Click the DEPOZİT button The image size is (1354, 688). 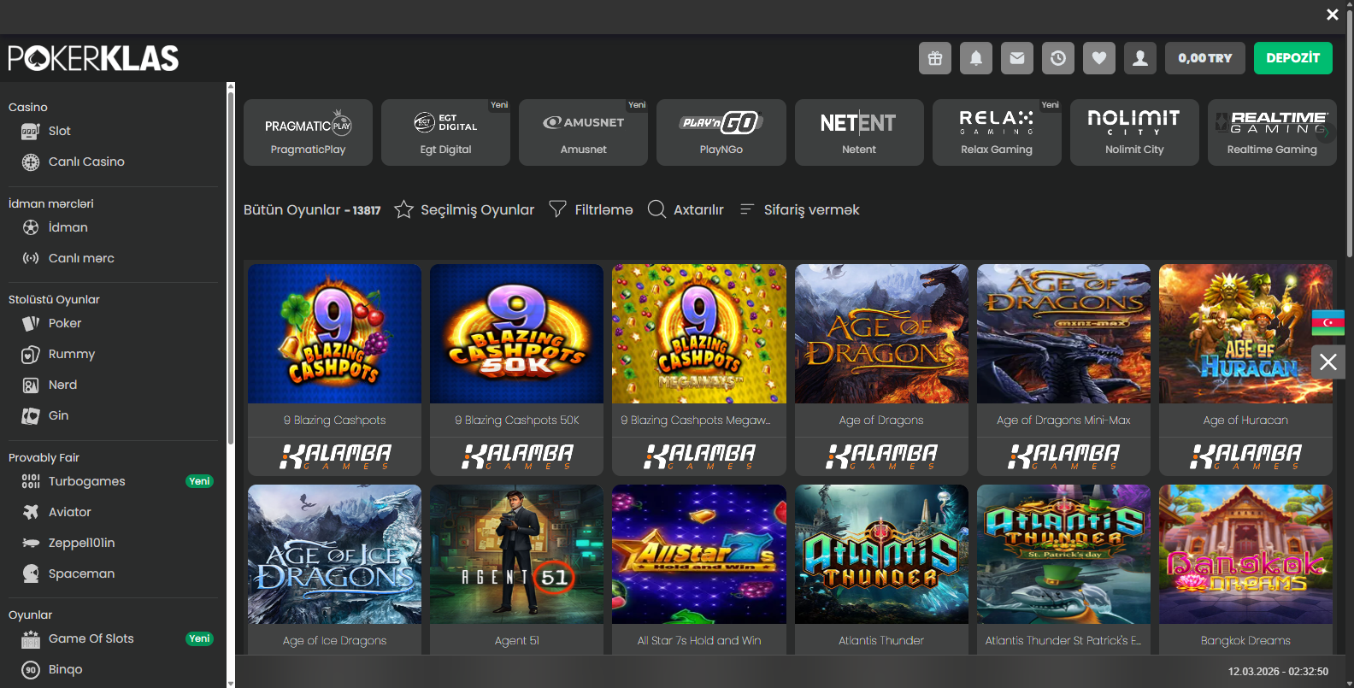tap(1293, 58)
